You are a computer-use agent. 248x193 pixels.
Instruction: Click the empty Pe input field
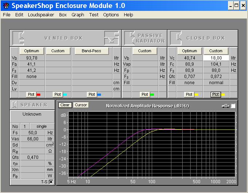coord(33,176)
